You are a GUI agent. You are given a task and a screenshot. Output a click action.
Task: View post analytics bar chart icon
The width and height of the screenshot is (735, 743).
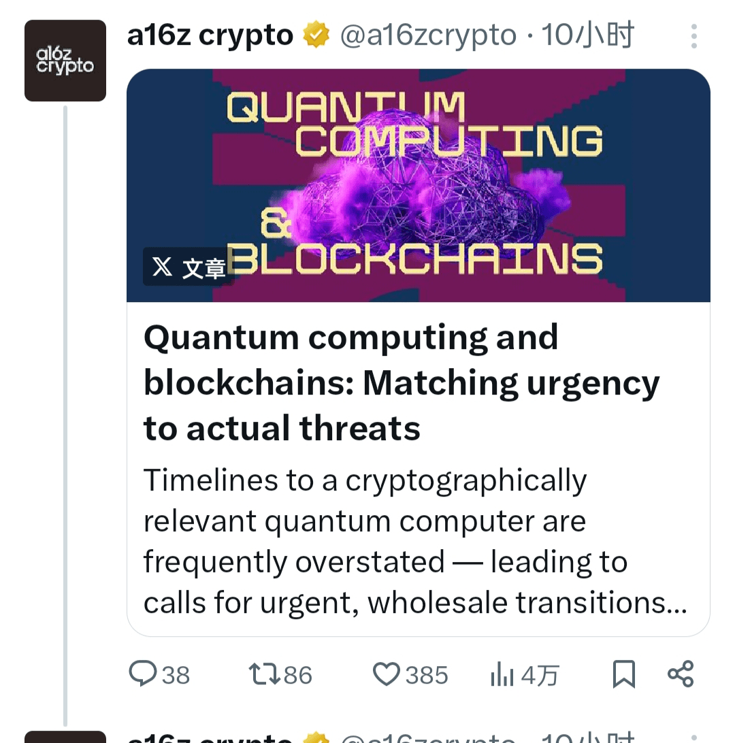[x=502, y=674]
